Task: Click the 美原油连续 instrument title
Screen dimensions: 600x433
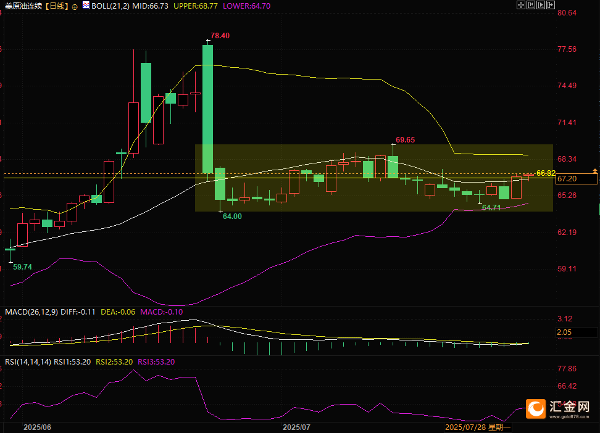Action: (x=23, y=6)
